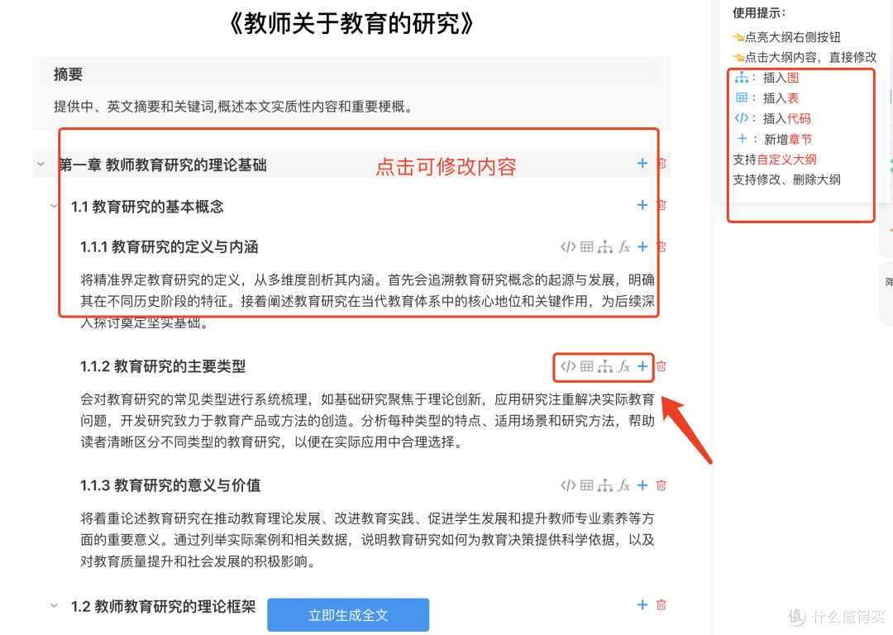Edit heading 1.1 教育研究的基本概念
The width and height of the screenshot is (893, 635).
coord(147,206)
